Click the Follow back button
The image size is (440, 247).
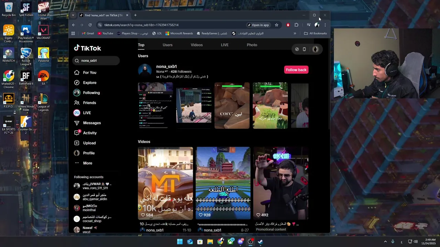pos(296,70)
